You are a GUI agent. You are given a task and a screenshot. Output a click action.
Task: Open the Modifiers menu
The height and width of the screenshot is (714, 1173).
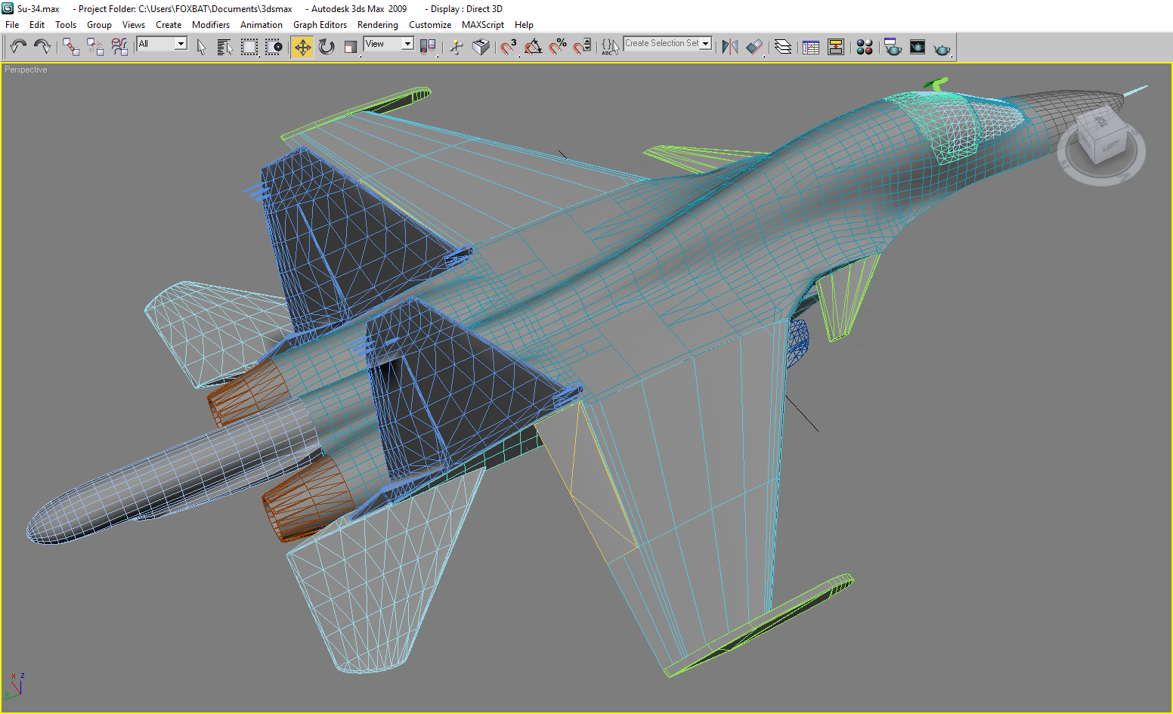pyautogui.click(x=211, y=25)
